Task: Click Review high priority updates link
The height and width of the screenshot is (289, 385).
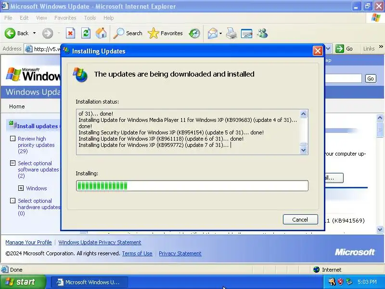Action: tap(36, 145)
